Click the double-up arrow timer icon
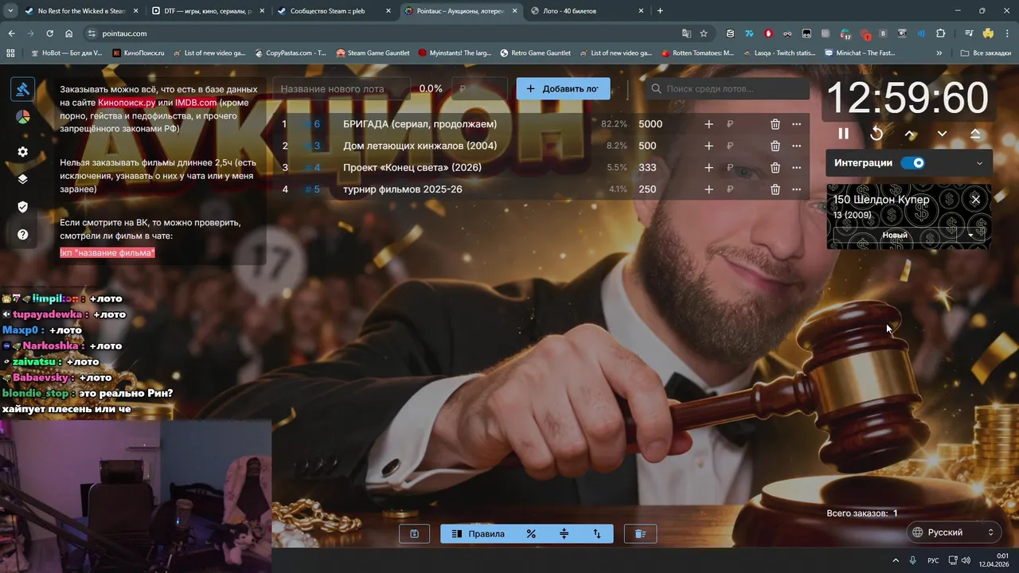 pyautogui.click(x=975, y=134)
